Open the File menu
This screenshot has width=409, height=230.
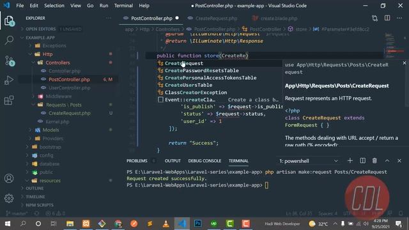(x=20, y=6)
